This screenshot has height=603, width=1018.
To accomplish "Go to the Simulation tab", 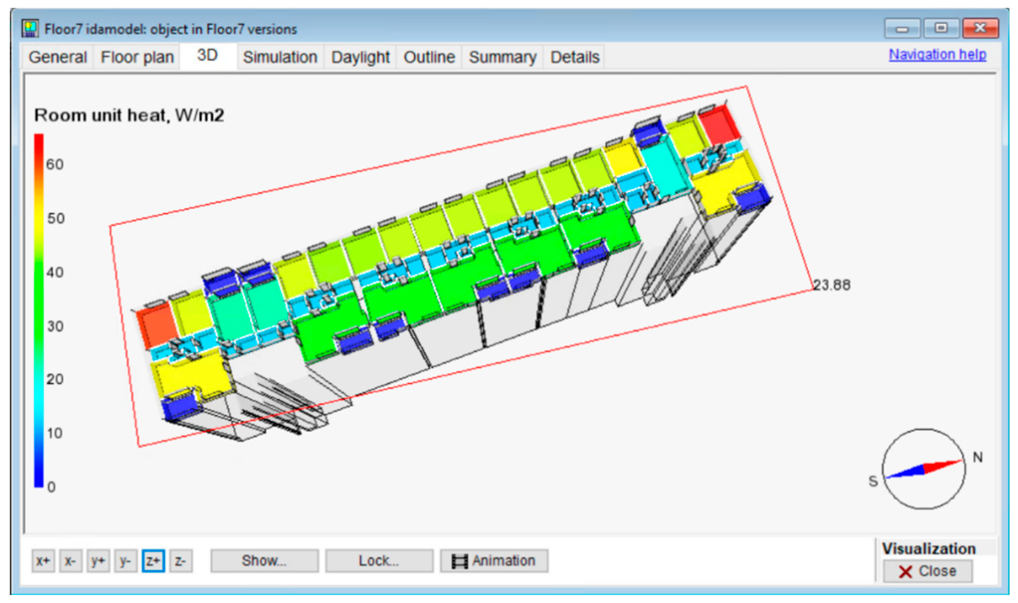I will pyautogui.click(x=280, y=57).
